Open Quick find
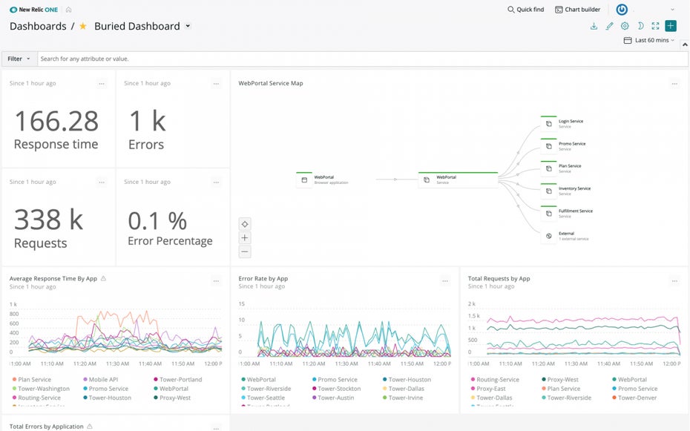This screenshot has width=690, height=431. [525, 10]
